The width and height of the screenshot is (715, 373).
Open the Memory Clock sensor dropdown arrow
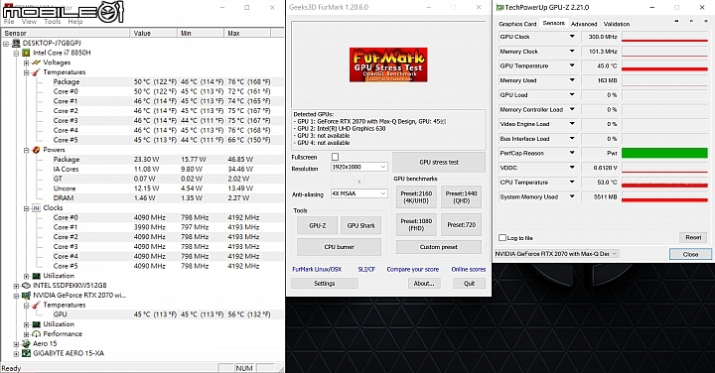(572, 51)
